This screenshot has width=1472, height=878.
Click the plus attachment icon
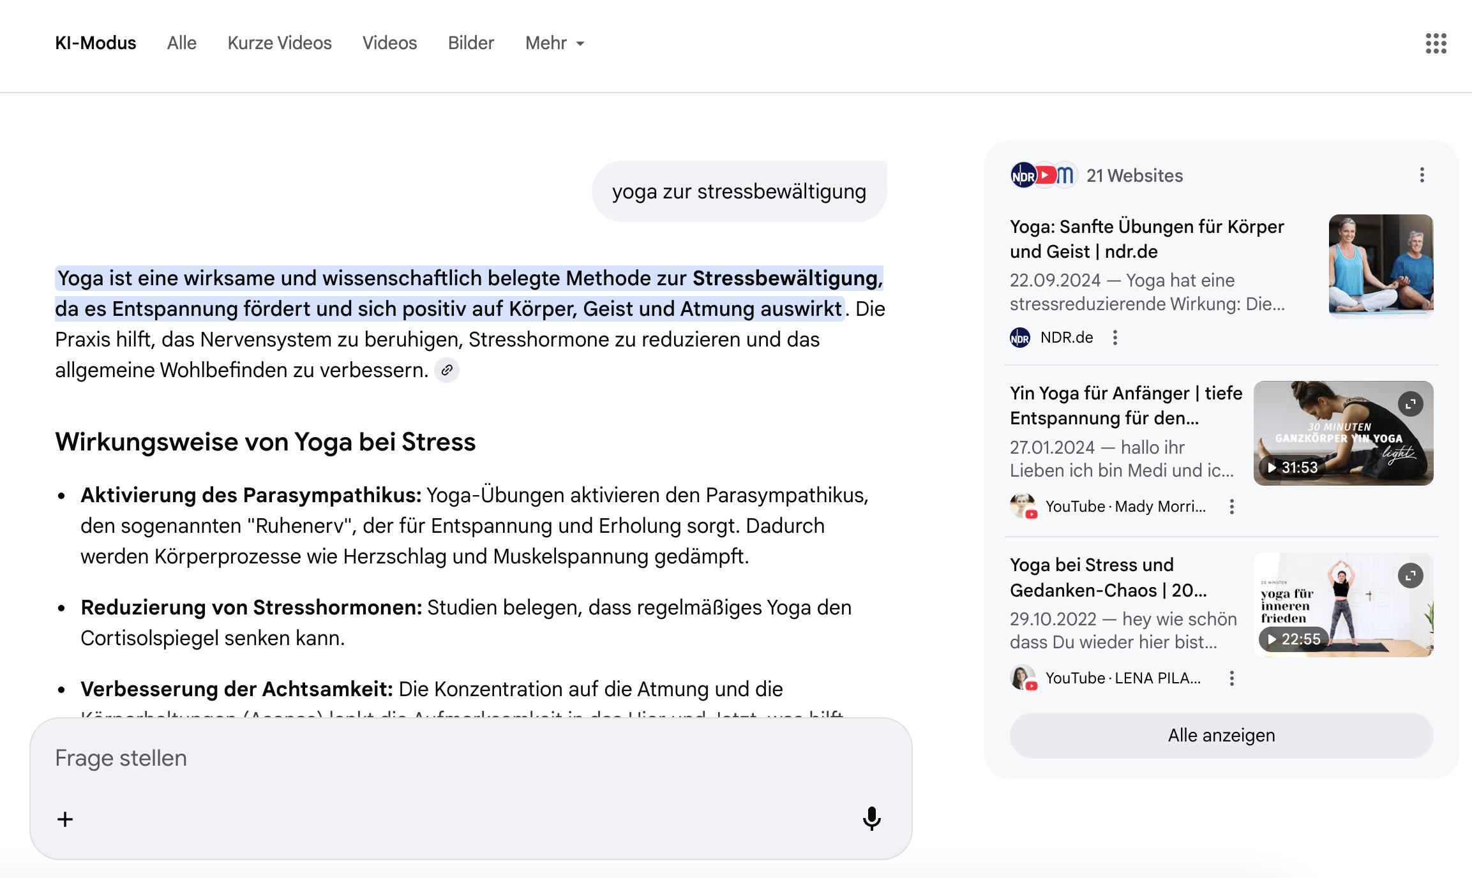point(65,819)
